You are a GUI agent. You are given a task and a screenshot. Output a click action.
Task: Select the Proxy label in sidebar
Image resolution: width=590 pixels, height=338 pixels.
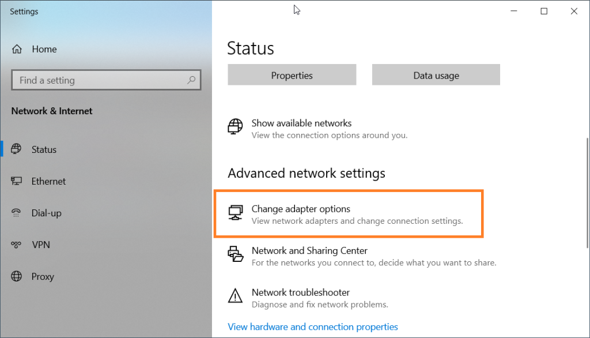(43, 276)
